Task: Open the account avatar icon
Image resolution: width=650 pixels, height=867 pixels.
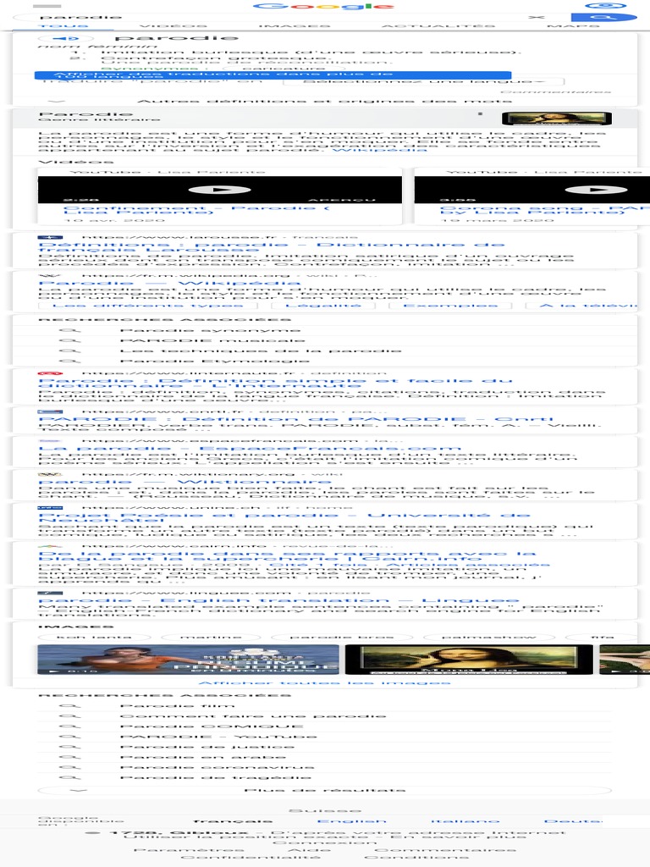Action: coord(606,6)
